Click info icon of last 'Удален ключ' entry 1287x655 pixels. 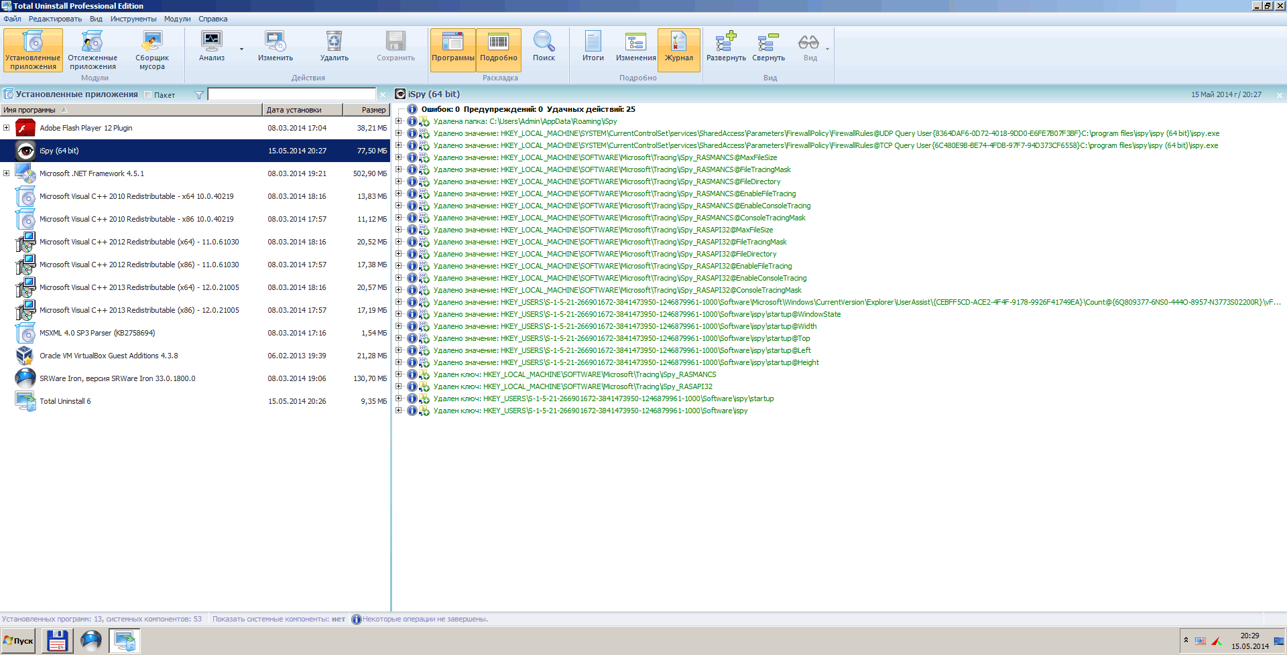tap(412, 411)
